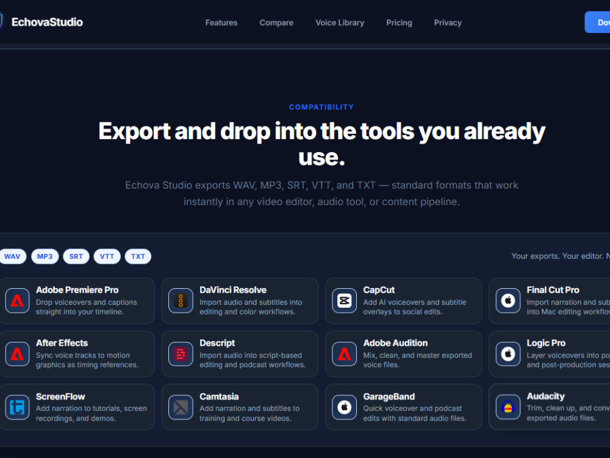Click the DaVinci Resolve title

coord(232,289)
